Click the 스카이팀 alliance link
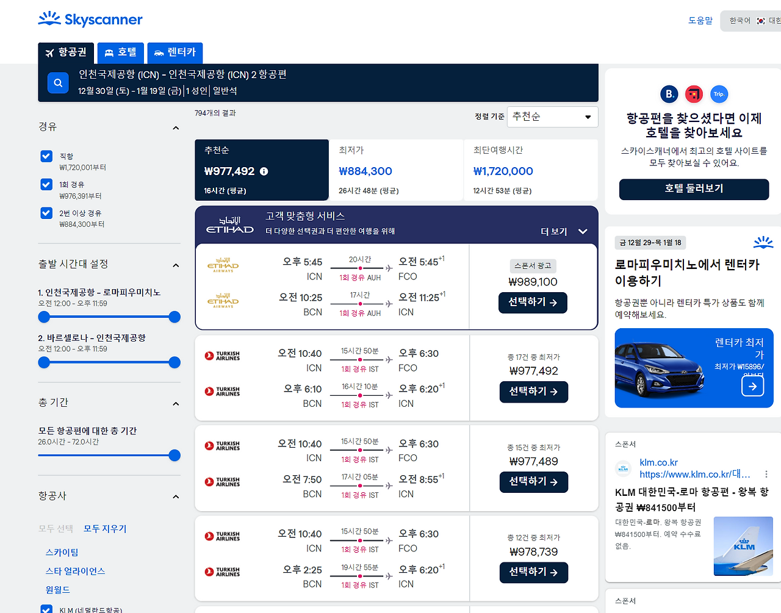 point(62,553)
